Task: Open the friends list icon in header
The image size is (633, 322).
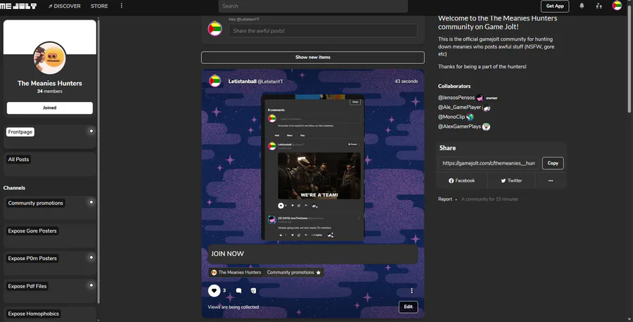Action: tap(599, 6)
